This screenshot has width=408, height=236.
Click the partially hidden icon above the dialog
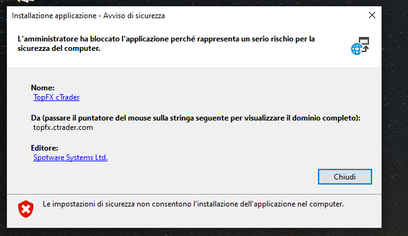pyautogui.click(x=25, y=1)
